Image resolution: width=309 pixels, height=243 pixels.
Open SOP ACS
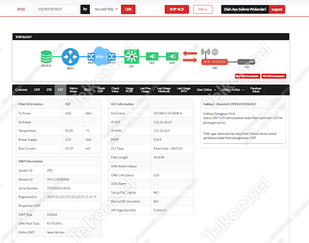tap(177, 9)
